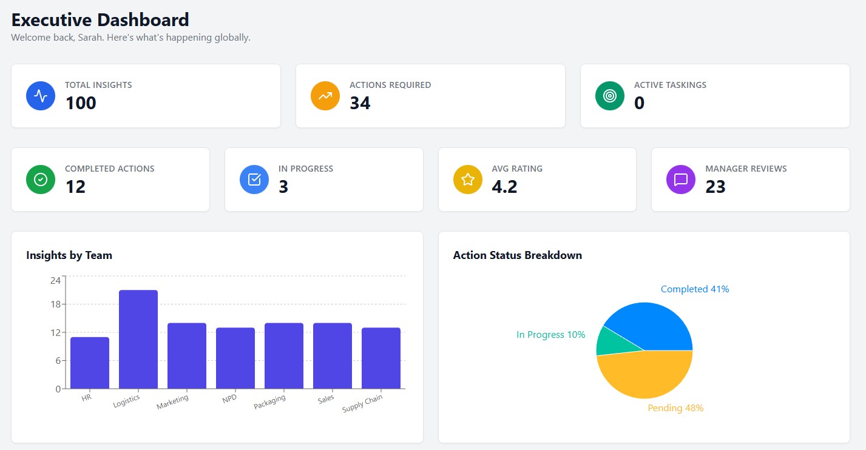Click the Completed Actions checkmark icon

(40, 179)
